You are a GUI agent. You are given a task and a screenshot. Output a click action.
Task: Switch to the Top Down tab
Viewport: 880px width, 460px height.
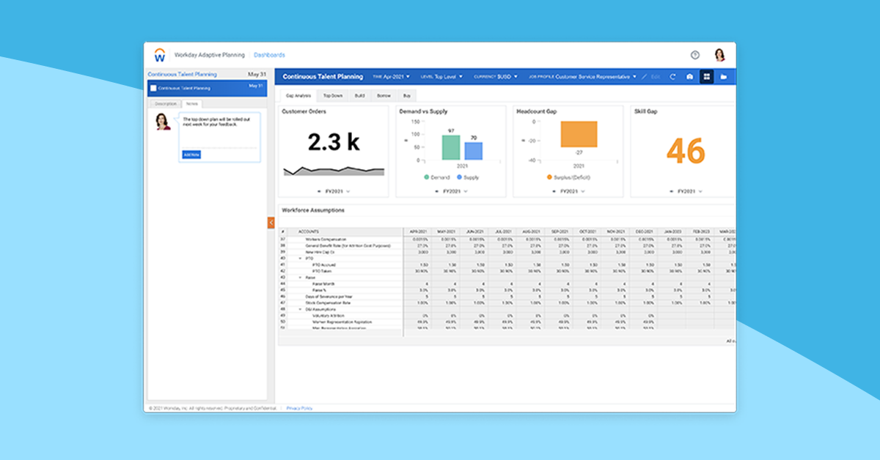click(x=333, y=95)
